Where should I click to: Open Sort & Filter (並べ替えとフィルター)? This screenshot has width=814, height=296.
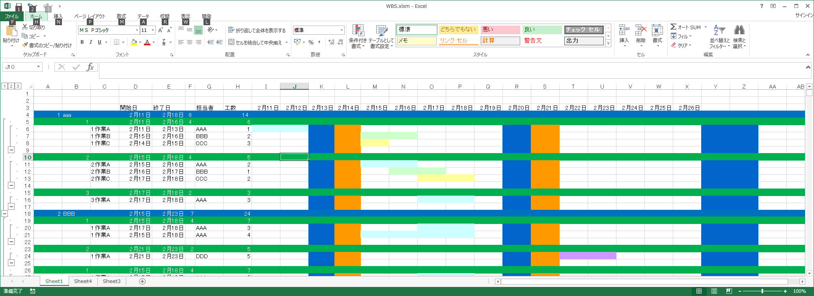click(719, 37)
